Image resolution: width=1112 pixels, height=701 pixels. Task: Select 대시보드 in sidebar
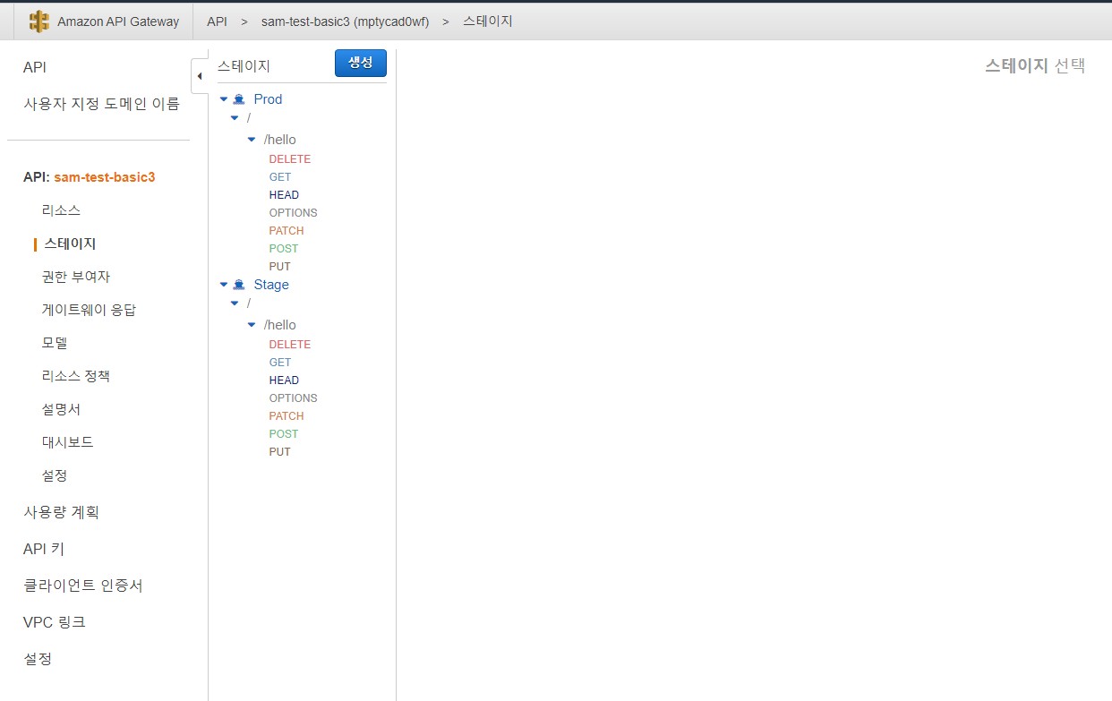point(68,442)
